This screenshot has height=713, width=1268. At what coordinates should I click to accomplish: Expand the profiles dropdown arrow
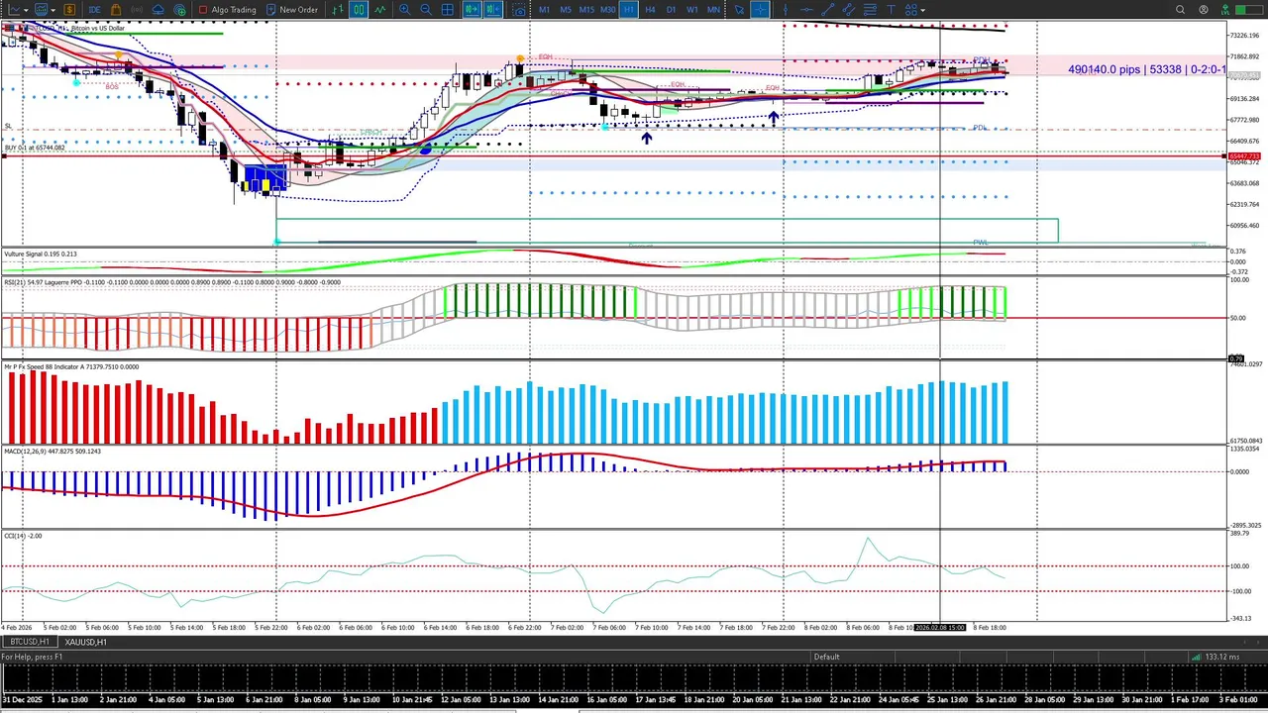click(x=53, y=10)
